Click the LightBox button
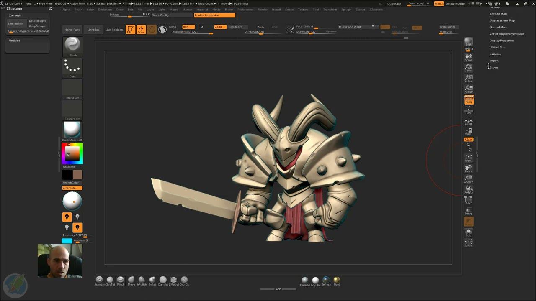The image size is (536, 301). tap(93, 30)
